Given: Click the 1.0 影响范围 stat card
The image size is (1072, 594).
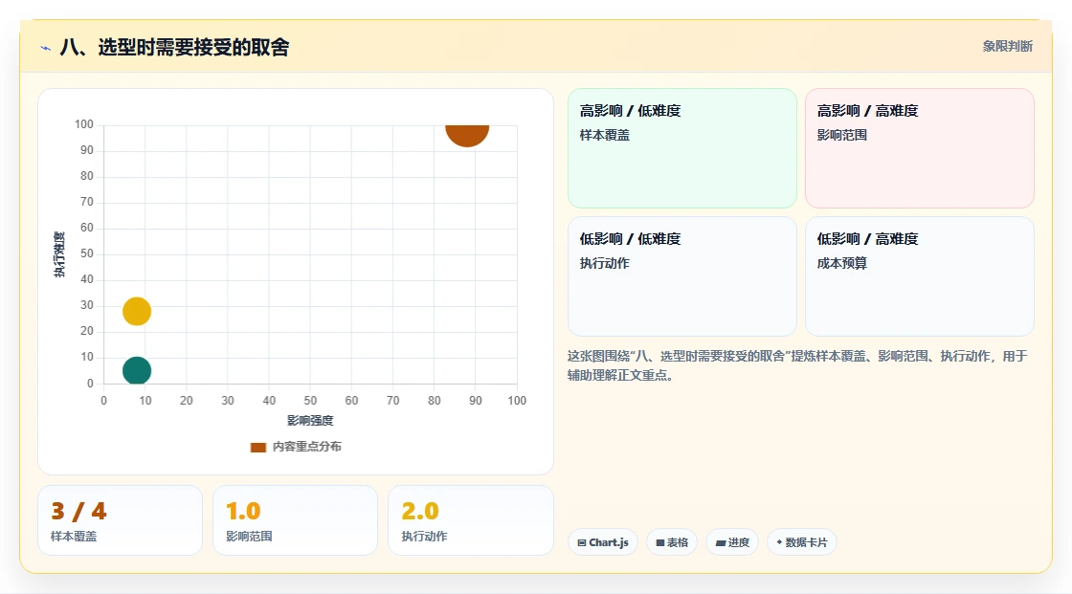Looking at the screenshot, I should [296, 520].
